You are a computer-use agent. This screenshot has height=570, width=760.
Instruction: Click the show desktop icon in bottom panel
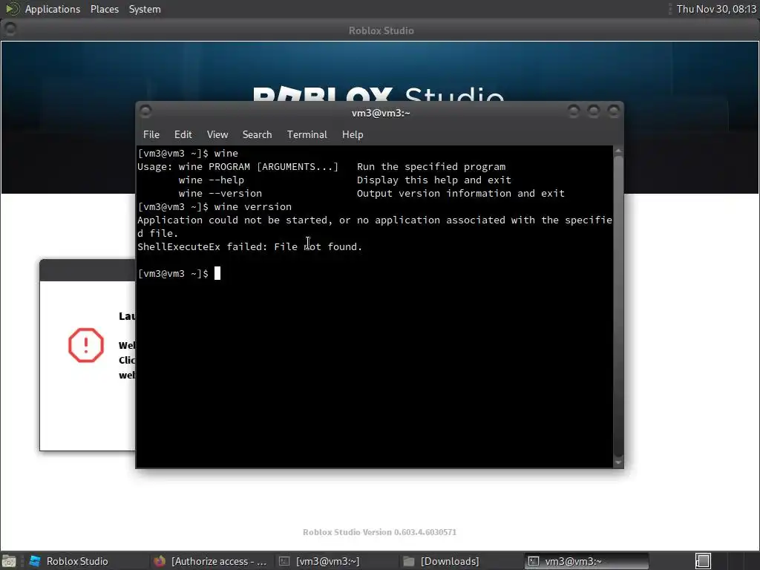(x=9, y=561)
